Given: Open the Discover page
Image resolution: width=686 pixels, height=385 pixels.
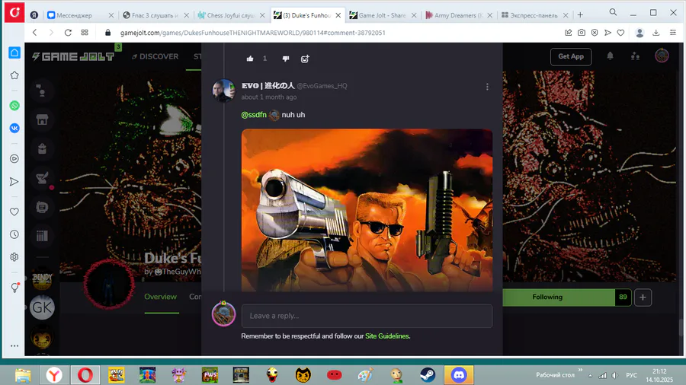Looking at the screenshot, I should [155, 56].
